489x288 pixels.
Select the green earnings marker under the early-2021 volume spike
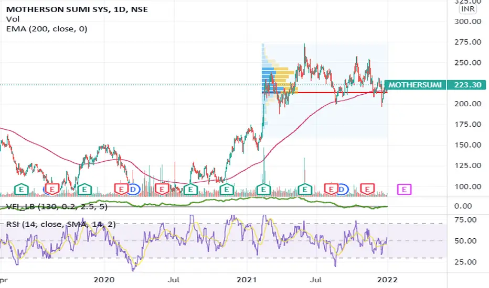click(263, 189)
